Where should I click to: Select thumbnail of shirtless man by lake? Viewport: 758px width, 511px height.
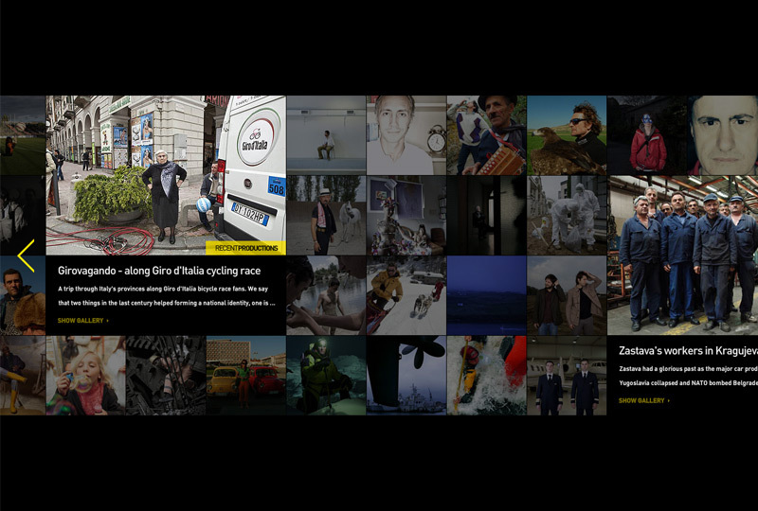coord(326,295)
